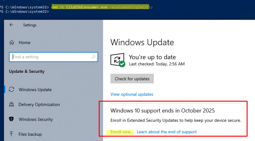Click the back arrow in Settings

tap(11, 25)
